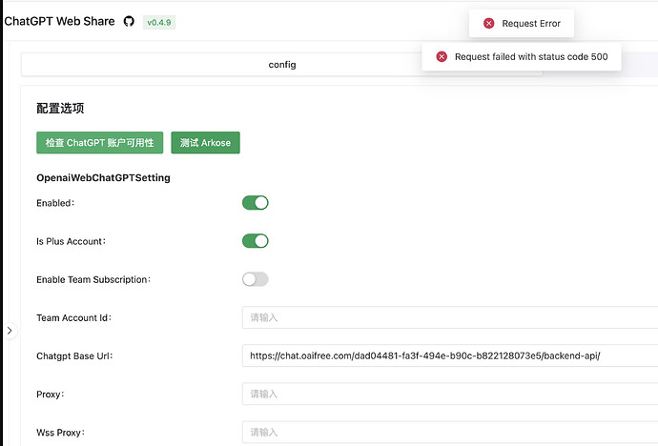Click the Request Error red icon

(489, 24)
